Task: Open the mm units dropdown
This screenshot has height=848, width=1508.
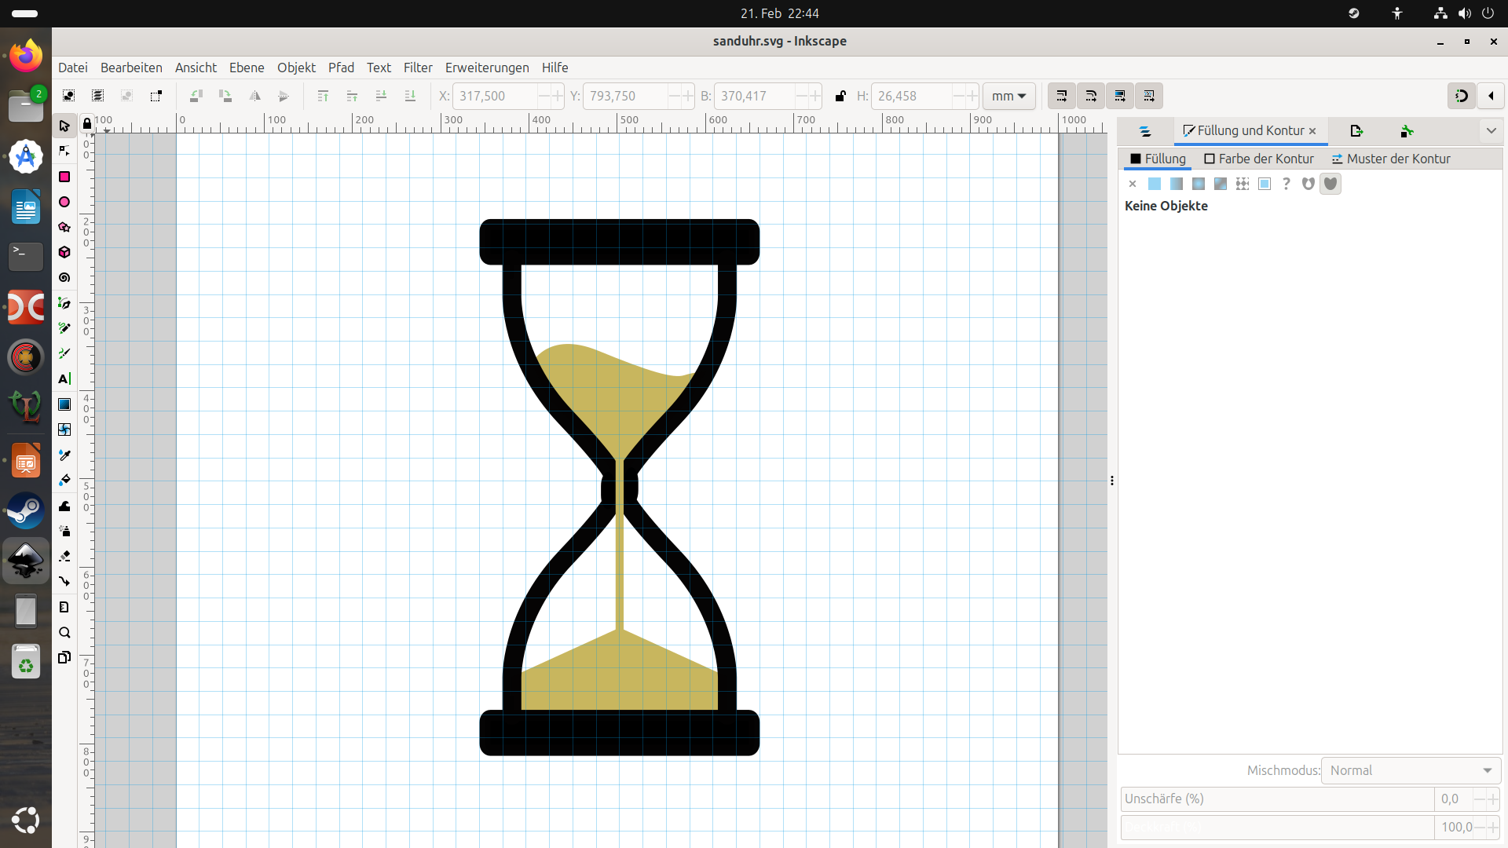Action: (x=1008, y=96)
